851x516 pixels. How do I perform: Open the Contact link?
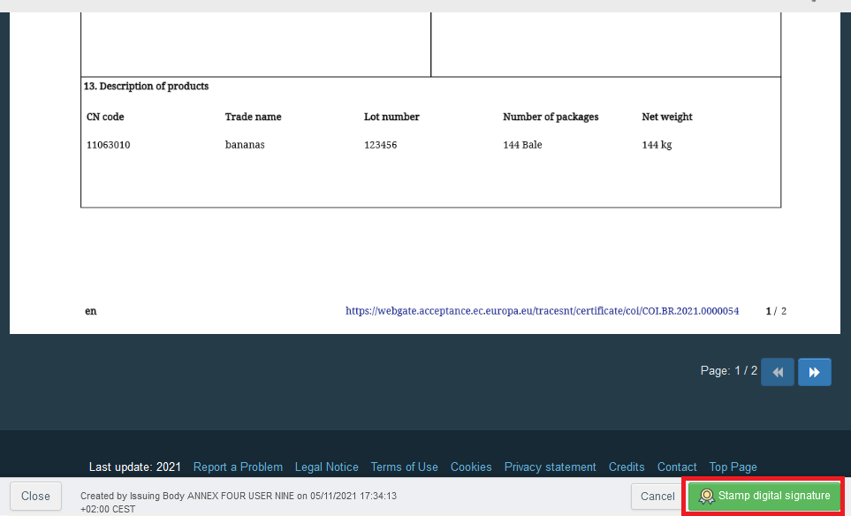(x=677, y=467)
